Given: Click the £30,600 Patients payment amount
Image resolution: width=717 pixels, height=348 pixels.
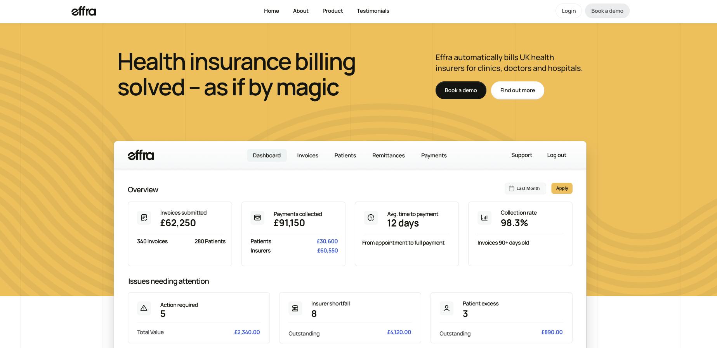Looking at the screenshot, I should [x=327, y=241].
